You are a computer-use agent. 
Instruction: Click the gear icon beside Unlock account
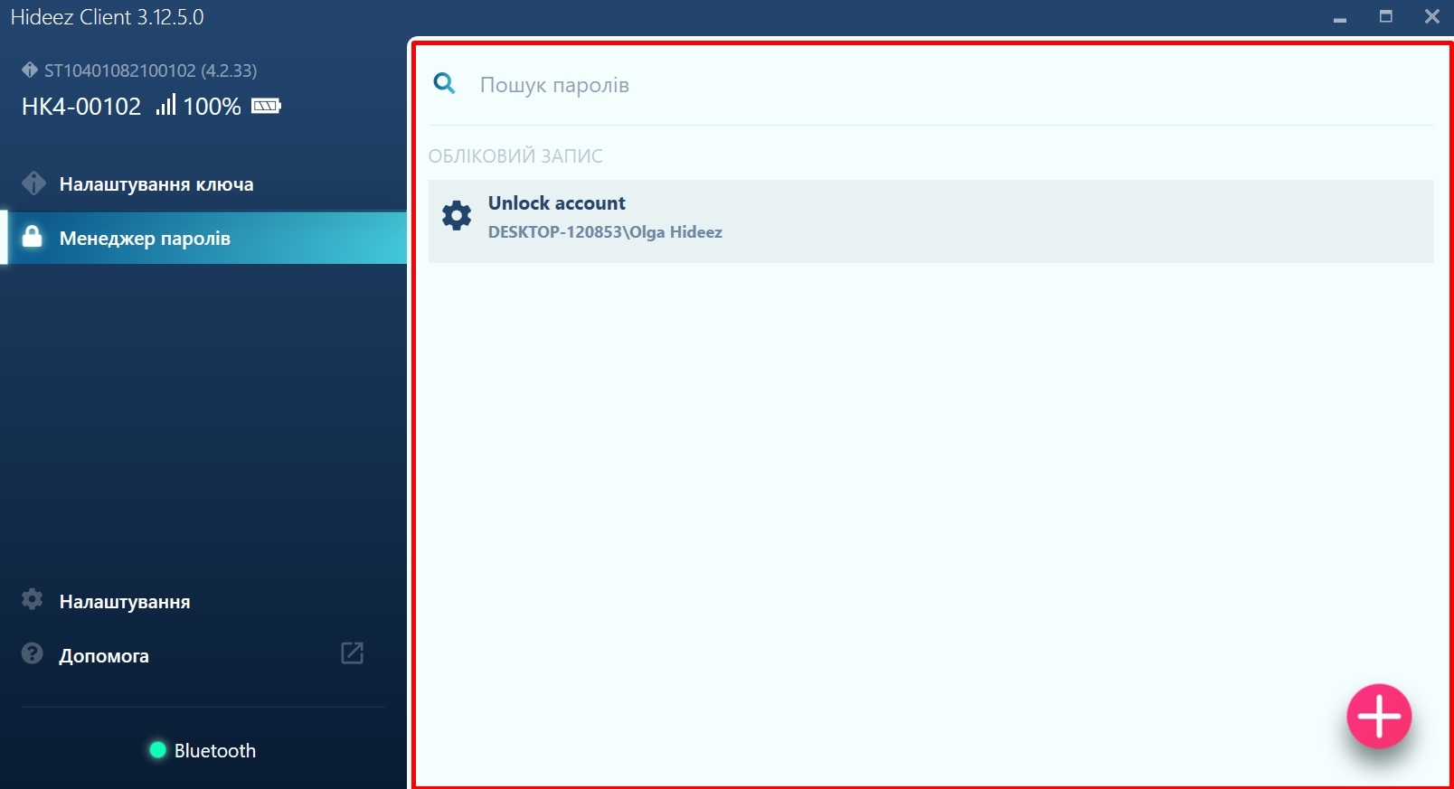pyautogui.click(x=457, y=216)
